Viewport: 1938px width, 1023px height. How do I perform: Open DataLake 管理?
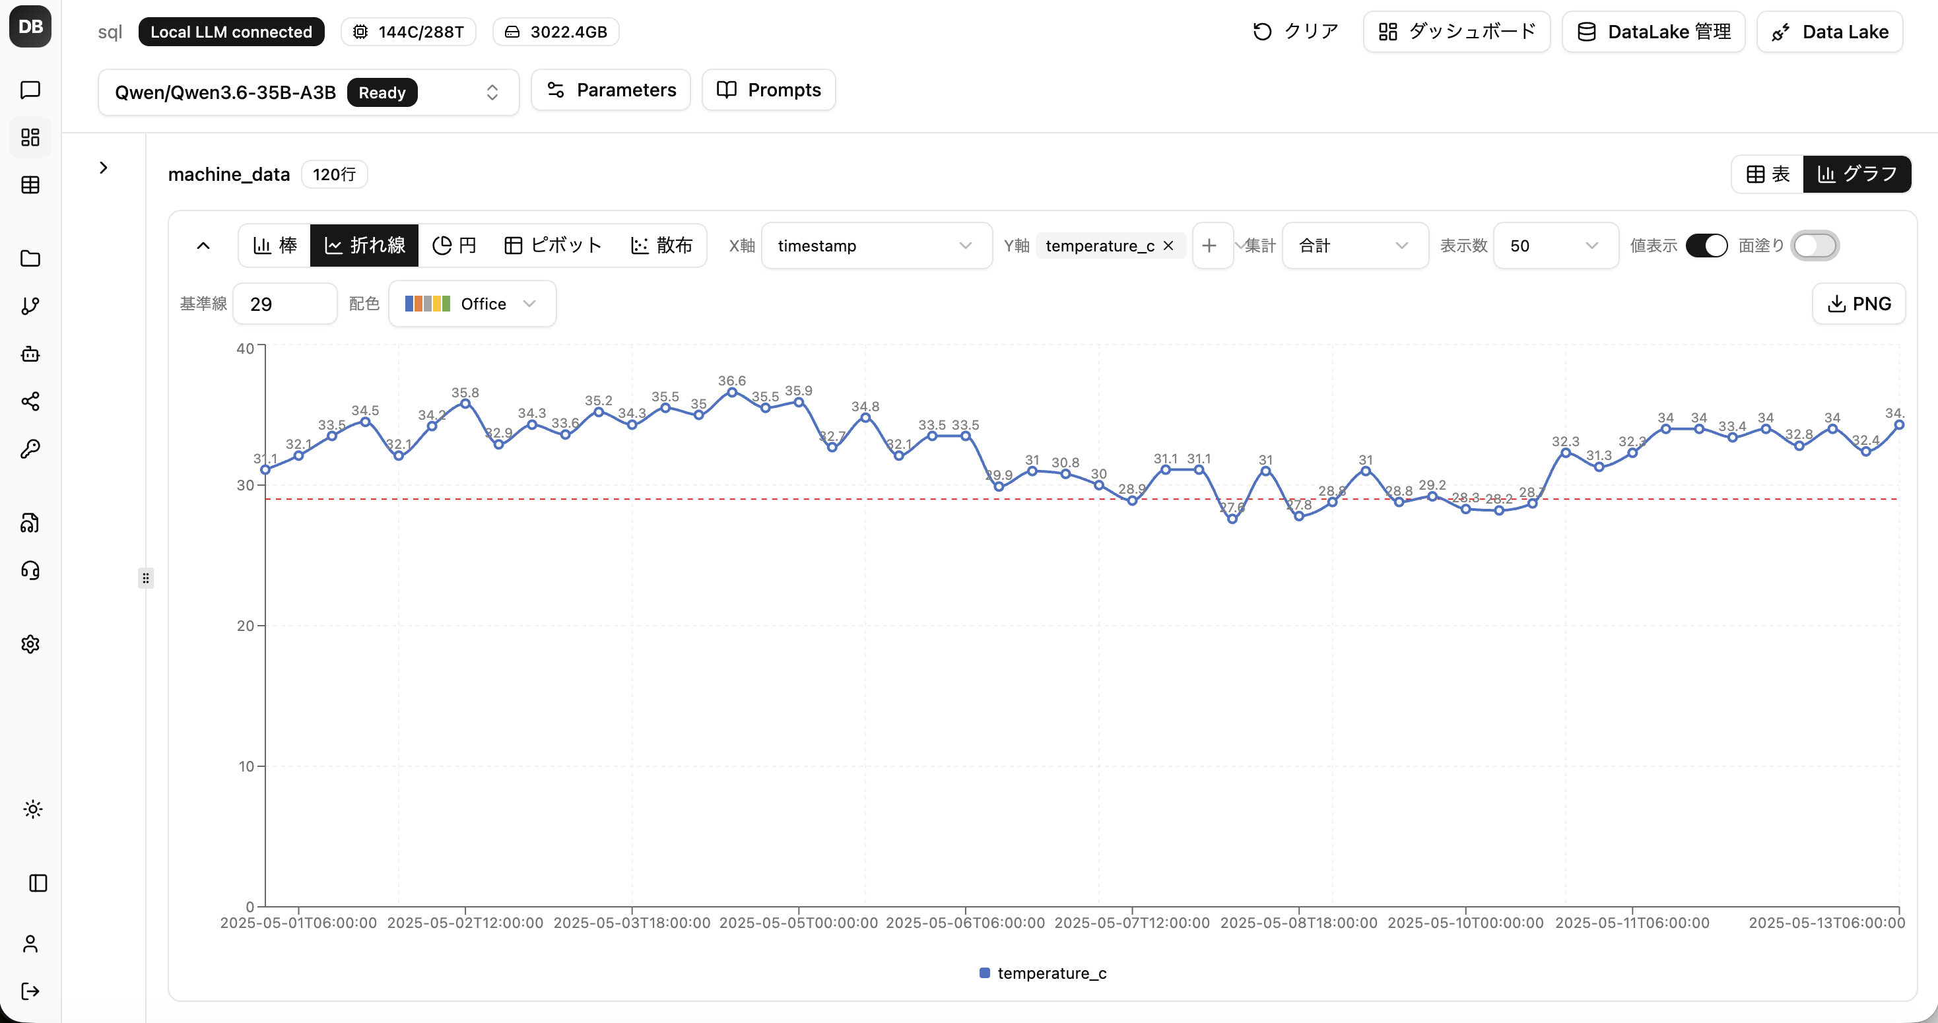tap(1654, 32)
